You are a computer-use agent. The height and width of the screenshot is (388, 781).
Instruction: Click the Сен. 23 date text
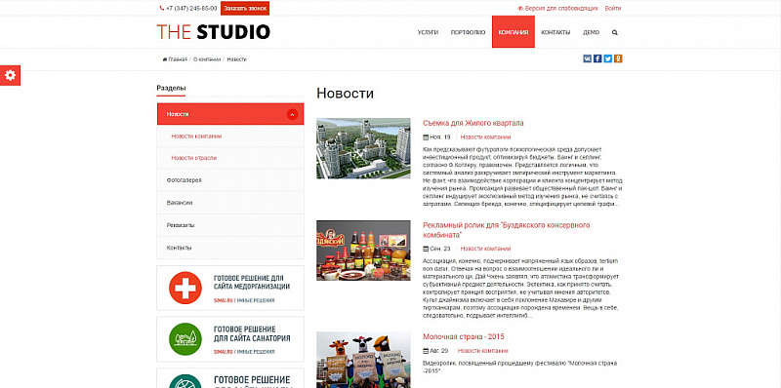[x=440, y=249]
